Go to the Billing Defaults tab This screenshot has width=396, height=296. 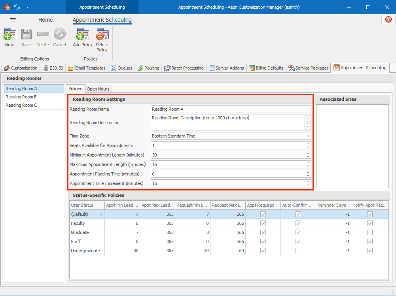coord(266,68)
